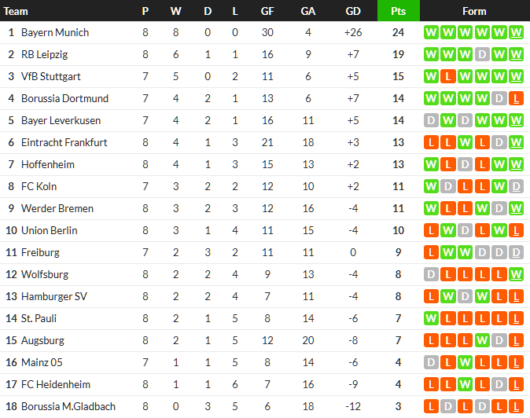
Task: Click the win badge in Augsburg's form
Action: coord(482,340)
